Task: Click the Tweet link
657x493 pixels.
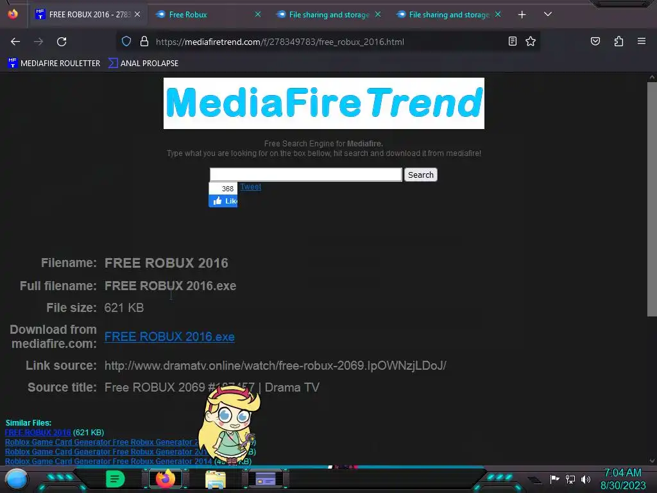Action: pos(251,187)
